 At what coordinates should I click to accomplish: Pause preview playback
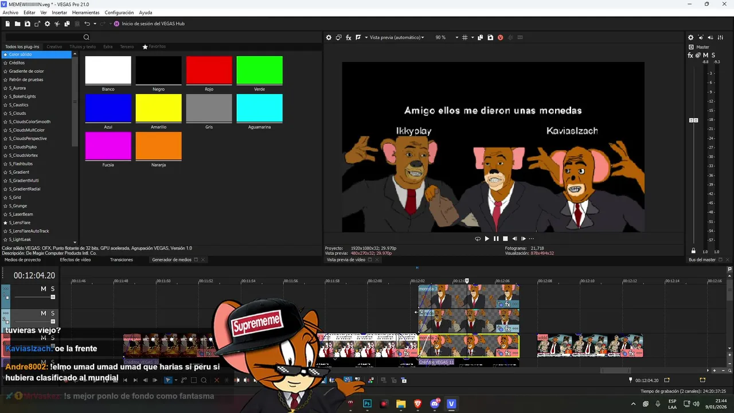pos(496,239)
